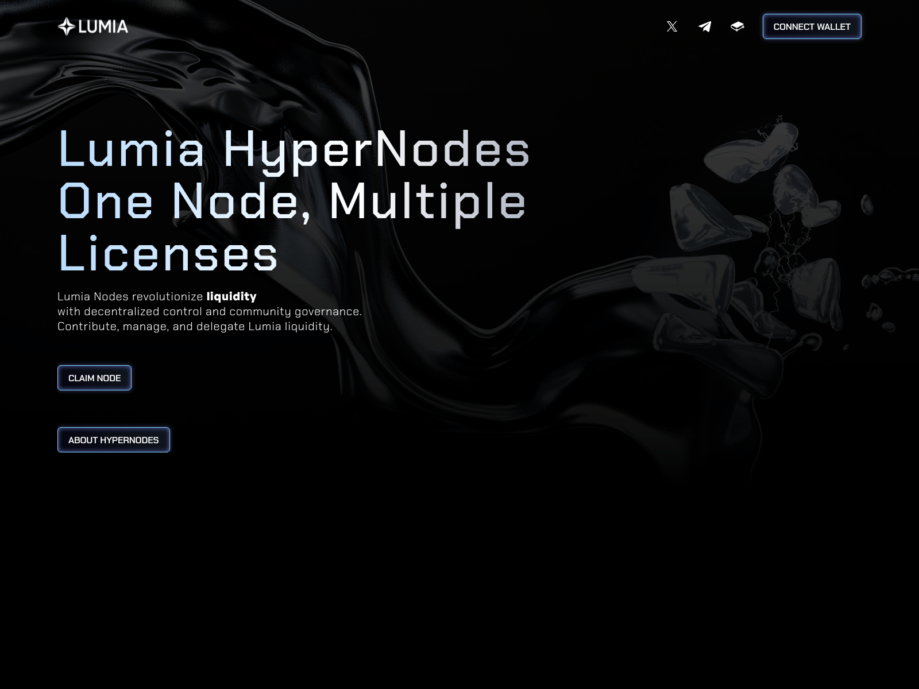Open the Lumia documentation book icon
This screenshot has height=689, width=919.
(738, 26)
